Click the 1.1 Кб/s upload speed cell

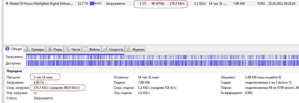pyautogui.click(x=200, y=4)
